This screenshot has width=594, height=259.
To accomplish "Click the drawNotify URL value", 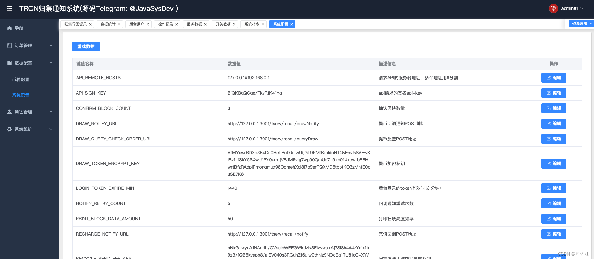I will point(273,124).
